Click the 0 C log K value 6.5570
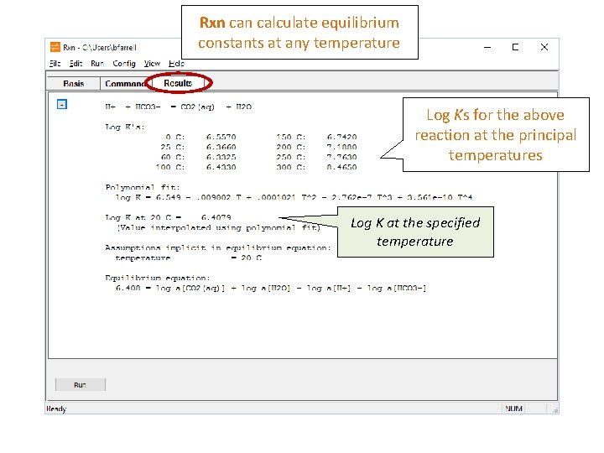The image size is (604, 453). [x=221, y=137]
